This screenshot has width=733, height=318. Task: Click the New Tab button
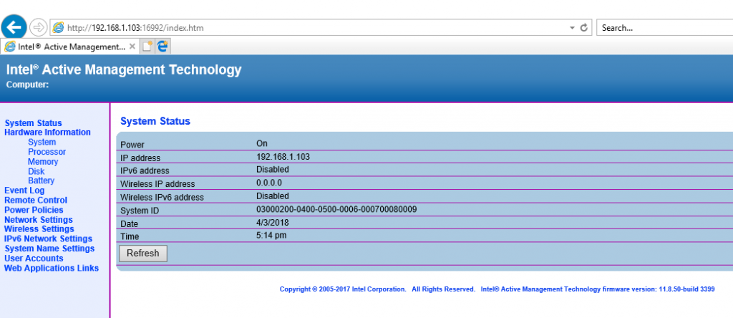point(147,47)
